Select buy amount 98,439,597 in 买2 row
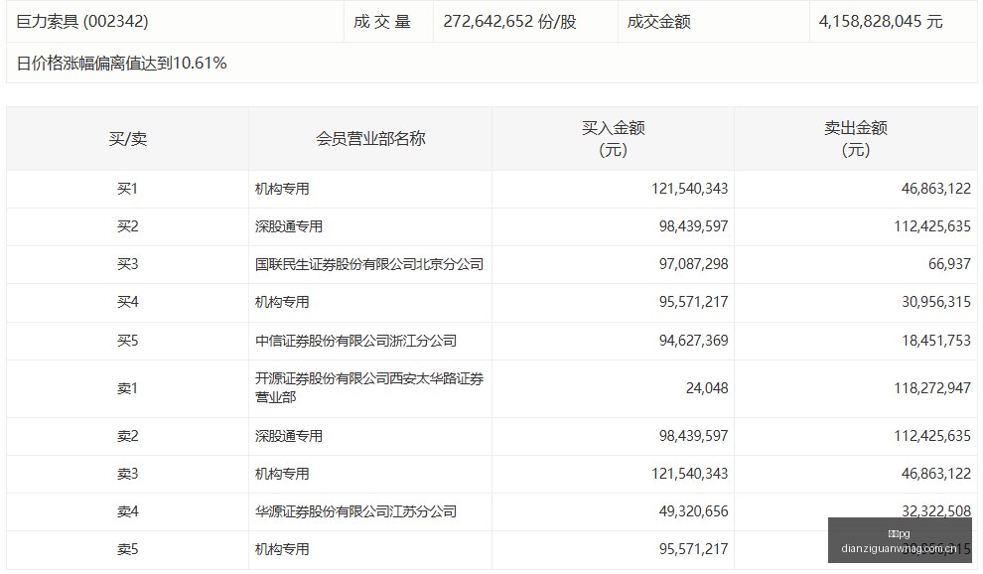983x574 pixels. [x=693, y=226]
